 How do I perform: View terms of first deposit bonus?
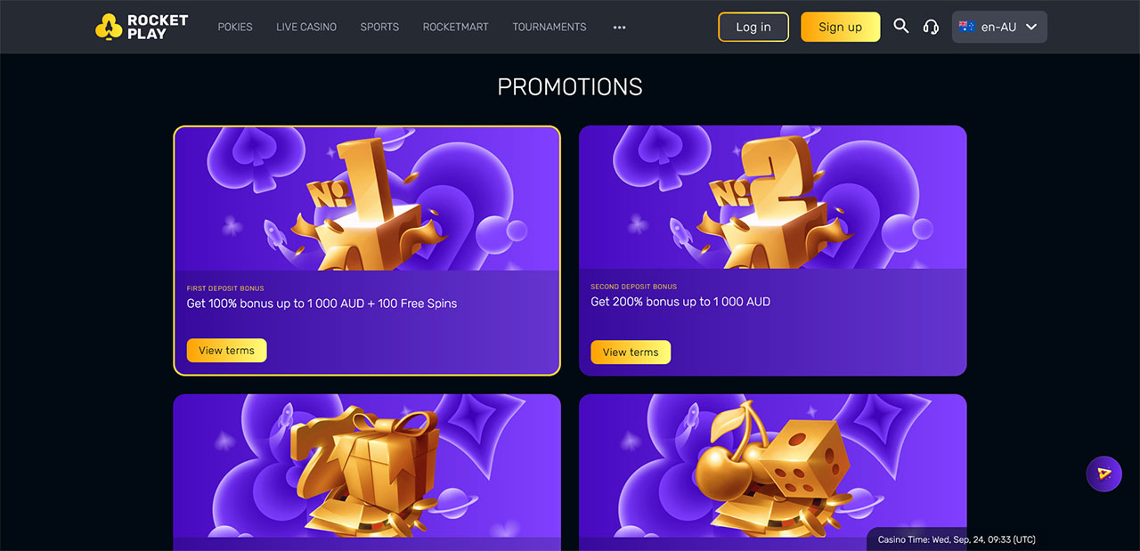tap(226, 351)
